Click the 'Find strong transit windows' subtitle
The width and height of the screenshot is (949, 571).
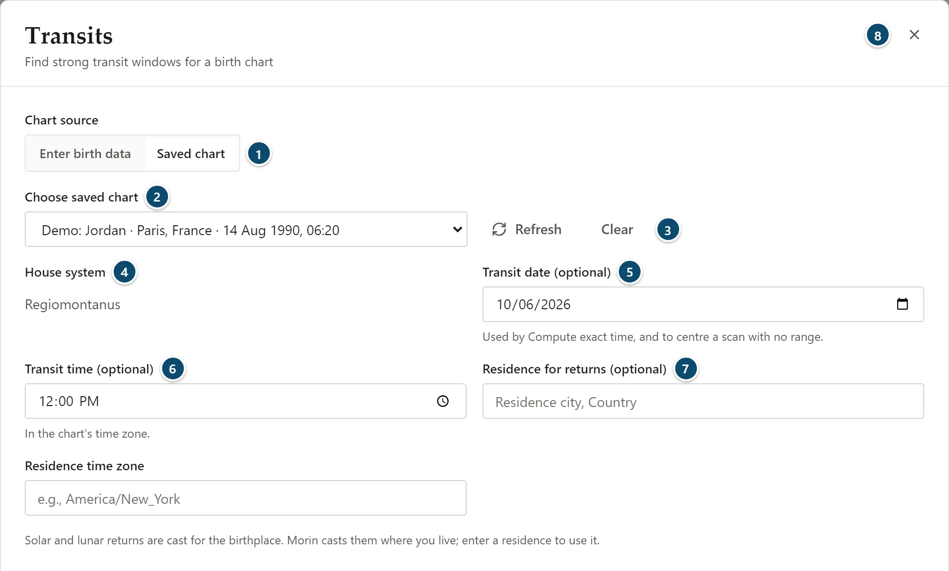click(149, 62)
